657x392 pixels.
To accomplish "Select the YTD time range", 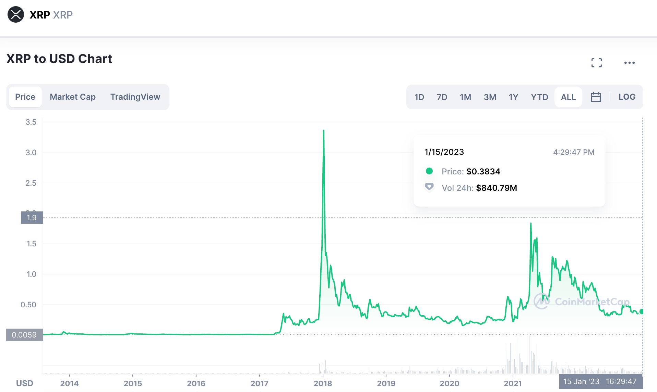I will tap(539, 97).
